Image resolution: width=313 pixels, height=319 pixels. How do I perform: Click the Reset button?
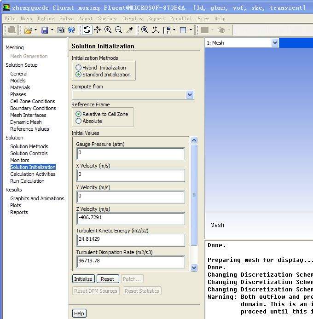pos(108,279)
